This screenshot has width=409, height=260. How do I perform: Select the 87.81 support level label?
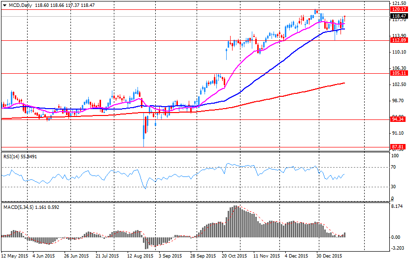pos(398,147)
